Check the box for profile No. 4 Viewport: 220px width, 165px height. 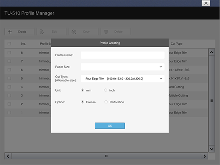click(9, 87)
